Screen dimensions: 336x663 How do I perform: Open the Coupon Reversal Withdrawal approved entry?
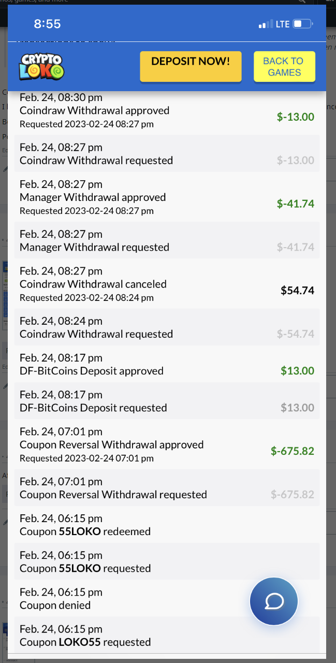click(112, 445)
